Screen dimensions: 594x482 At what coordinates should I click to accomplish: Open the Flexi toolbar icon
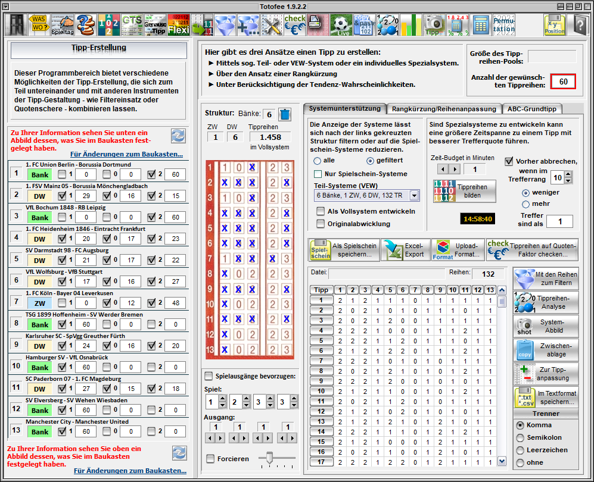point(178,25)
